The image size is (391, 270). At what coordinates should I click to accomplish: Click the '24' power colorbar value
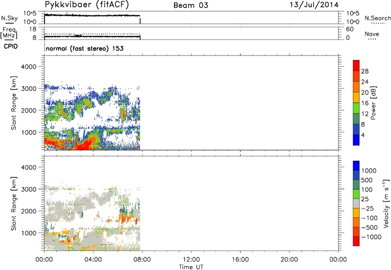[x=365, y=82]
